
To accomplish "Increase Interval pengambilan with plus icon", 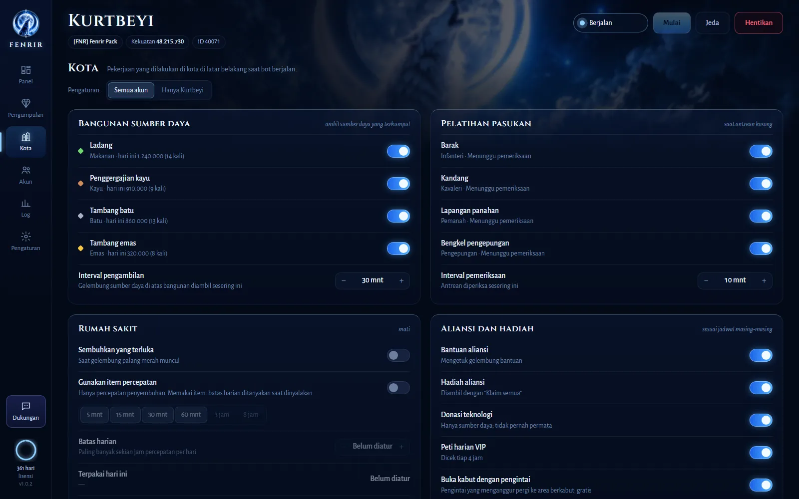I will click(401, 281).
